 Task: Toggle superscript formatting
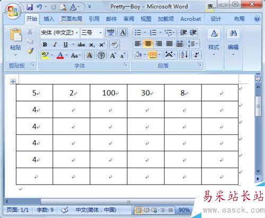(x=102, y=44)
